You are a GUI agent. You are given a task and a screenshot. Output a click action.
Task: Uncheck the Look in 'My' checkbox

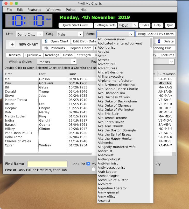[88, 164]
